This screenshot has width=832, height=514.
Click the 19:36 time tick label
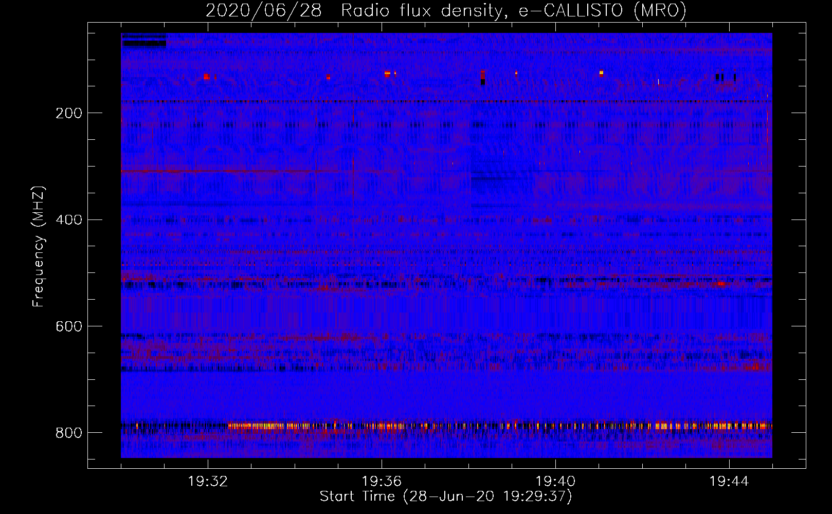tap(382, 482)
